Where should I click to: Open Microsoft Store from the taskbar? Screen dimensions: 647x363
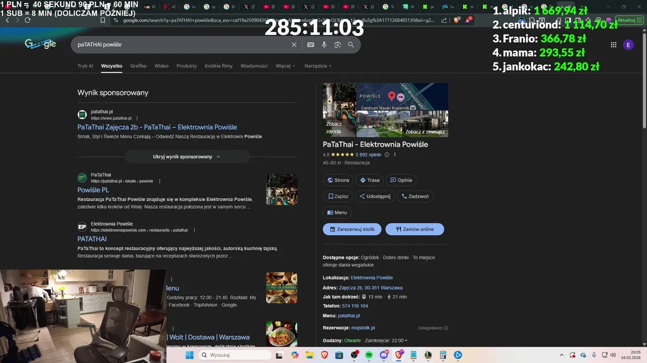339,355
